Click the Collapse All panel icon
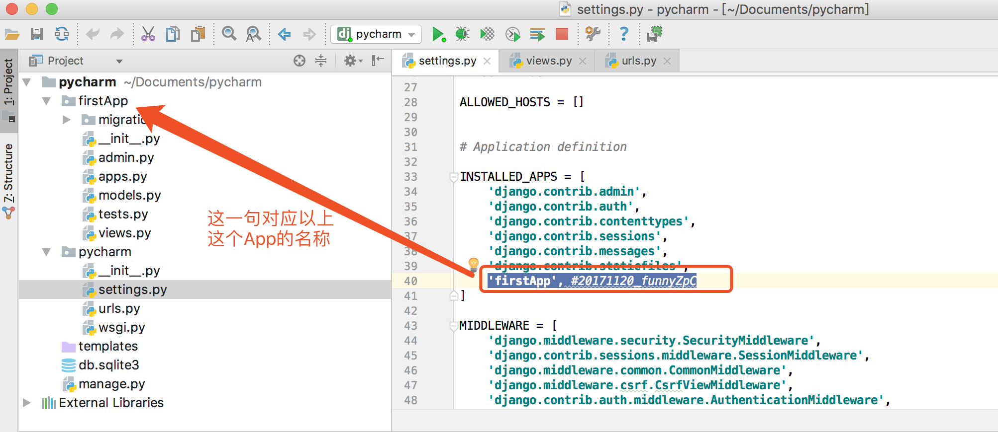This screenshot has height=432, width=998. tap(321, 61)
